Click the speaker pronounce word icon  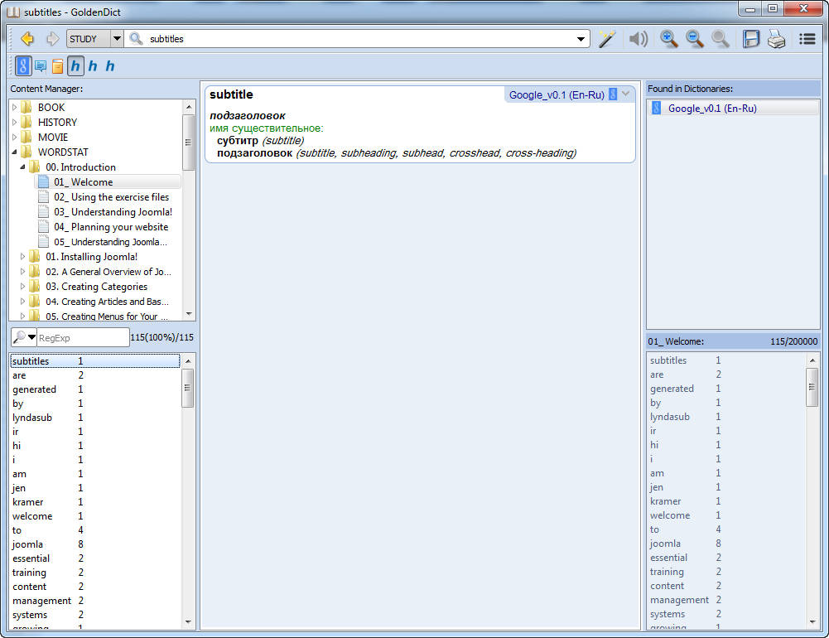[x=639, y=39]
